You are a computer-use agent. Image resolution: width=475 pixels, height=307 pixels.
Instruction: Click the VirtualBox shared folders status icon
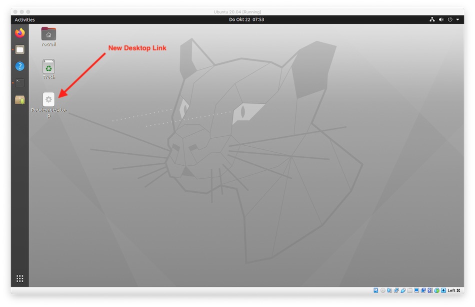410,291
